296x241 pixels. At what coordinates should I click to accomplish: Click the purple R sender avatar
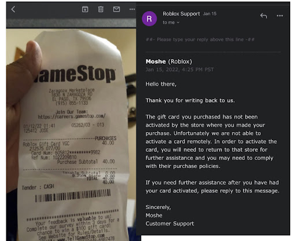[149, 19]
